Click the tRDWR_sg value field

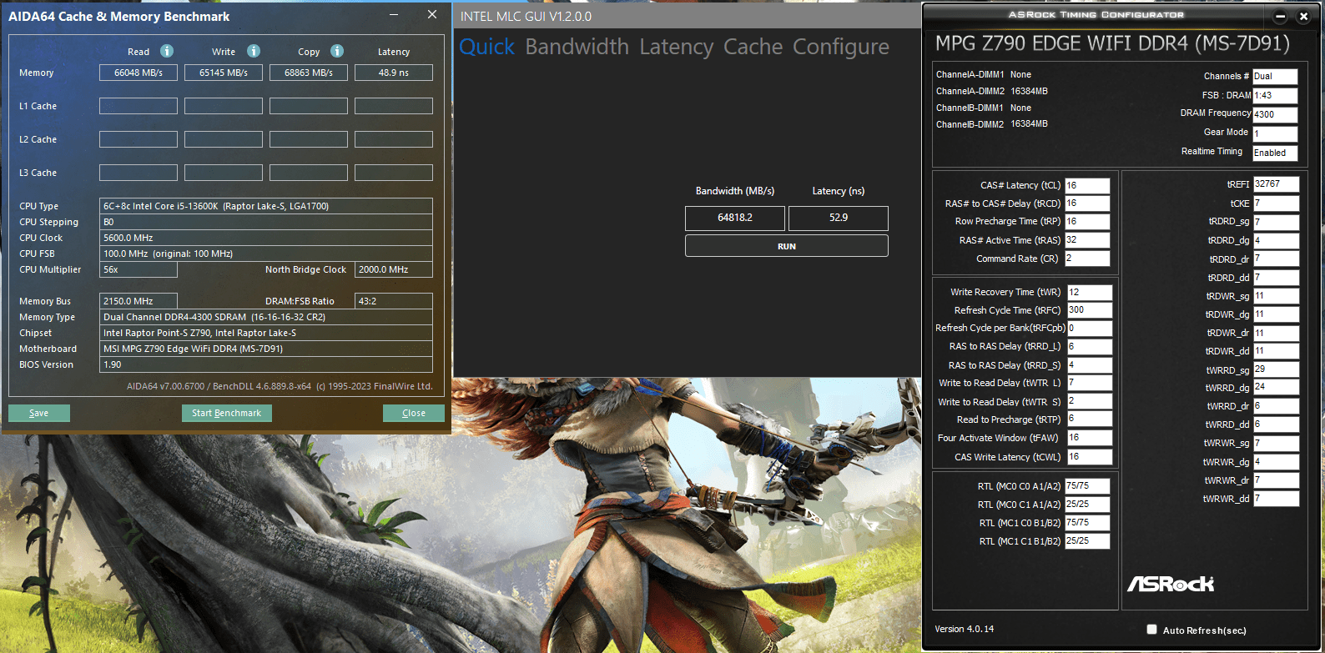point(1276,295)
